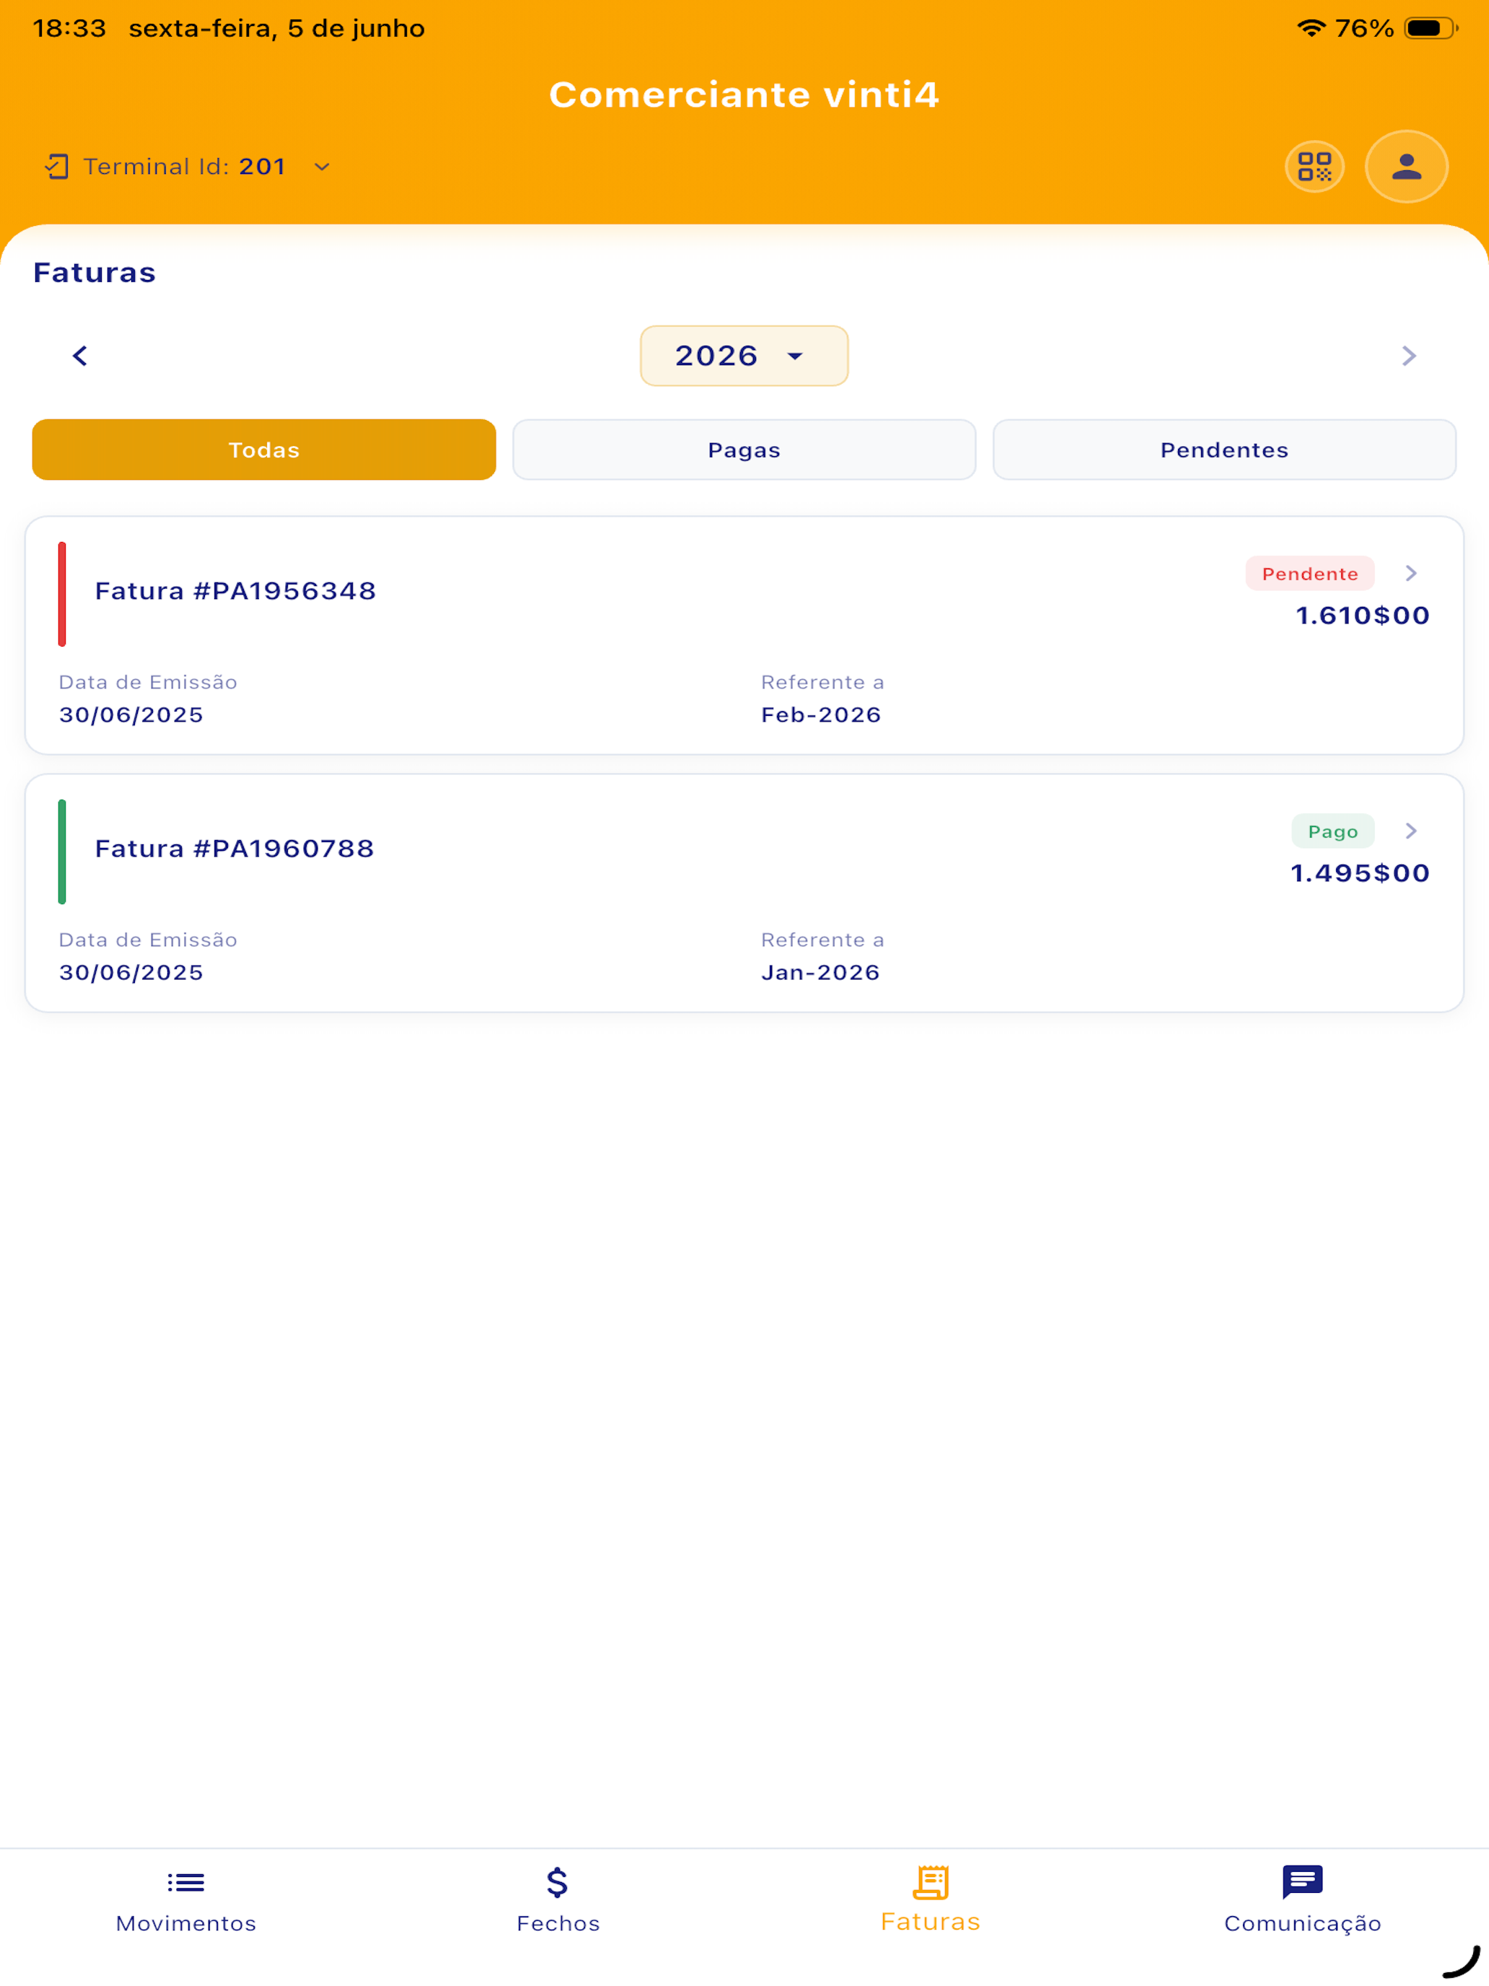Screen dimensions: 1489x1986
Task: Filter invoices by Pendentes
Action: click(x=1224, y=450)
